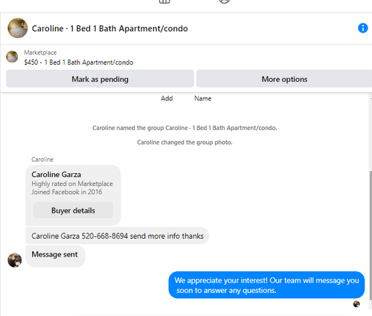Click the small seen-by avatar below blue message
Viewport: 372px width, 316px height.
point(356,304)
